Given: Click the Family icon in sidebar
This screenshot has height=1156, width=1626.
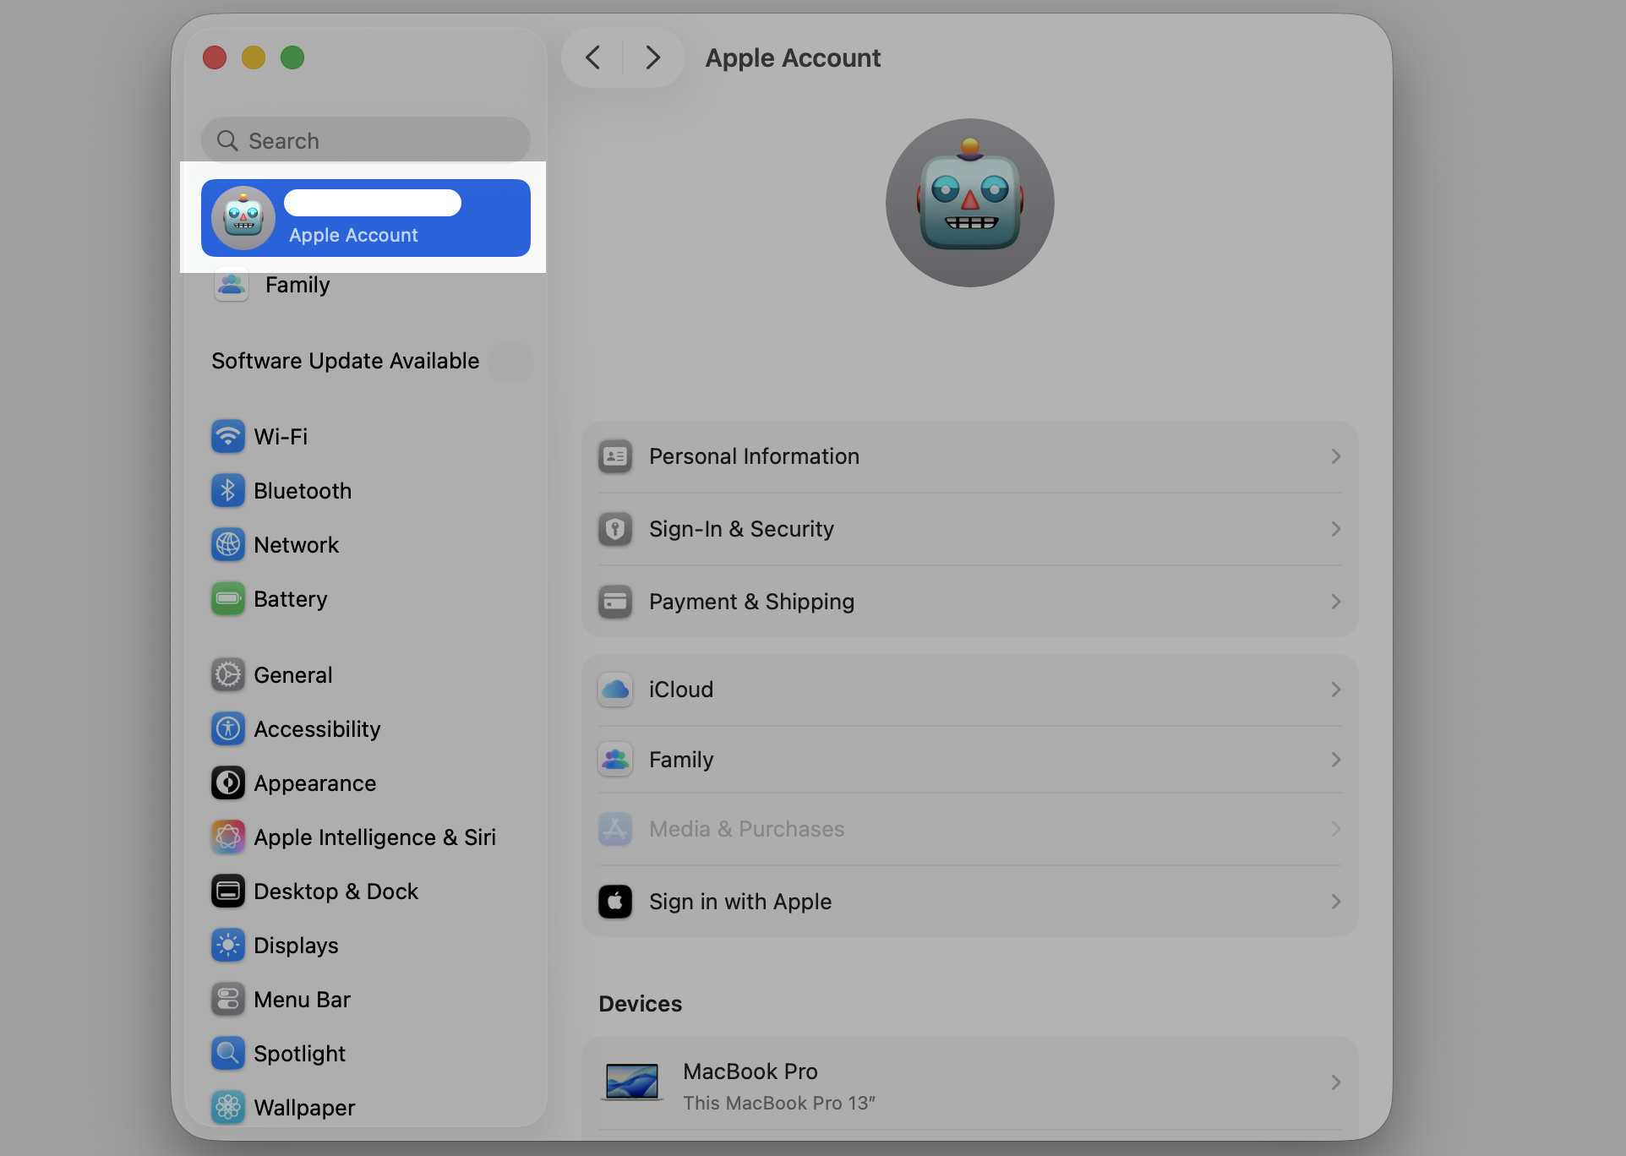Looking at the screenshot, I should click(x=232, y=285).
